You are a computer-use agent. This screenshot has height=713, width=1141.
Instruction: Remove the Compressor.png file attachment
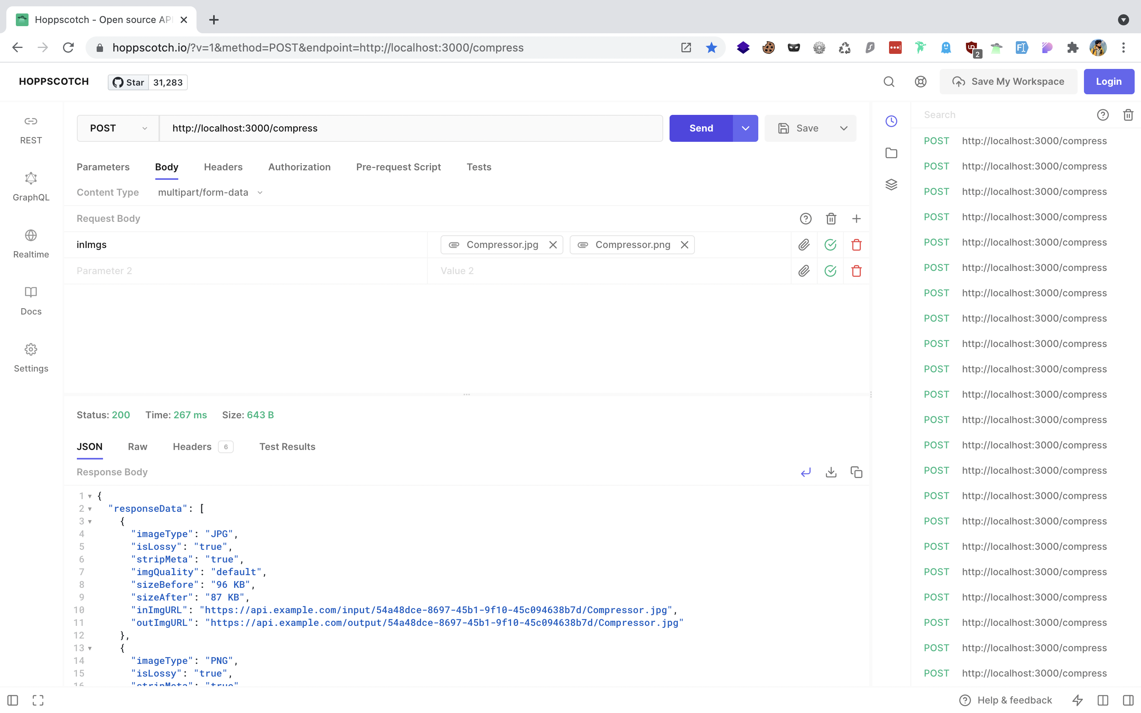pos(684,245)
